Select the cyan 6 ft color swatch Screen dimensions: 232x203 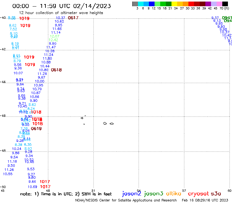pyautogui.click(x=141, y=4)
